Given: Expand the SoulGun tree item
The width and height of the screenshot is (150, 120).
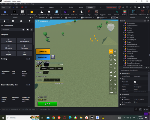Looking at the screenshot, I should tap(123, 54).
